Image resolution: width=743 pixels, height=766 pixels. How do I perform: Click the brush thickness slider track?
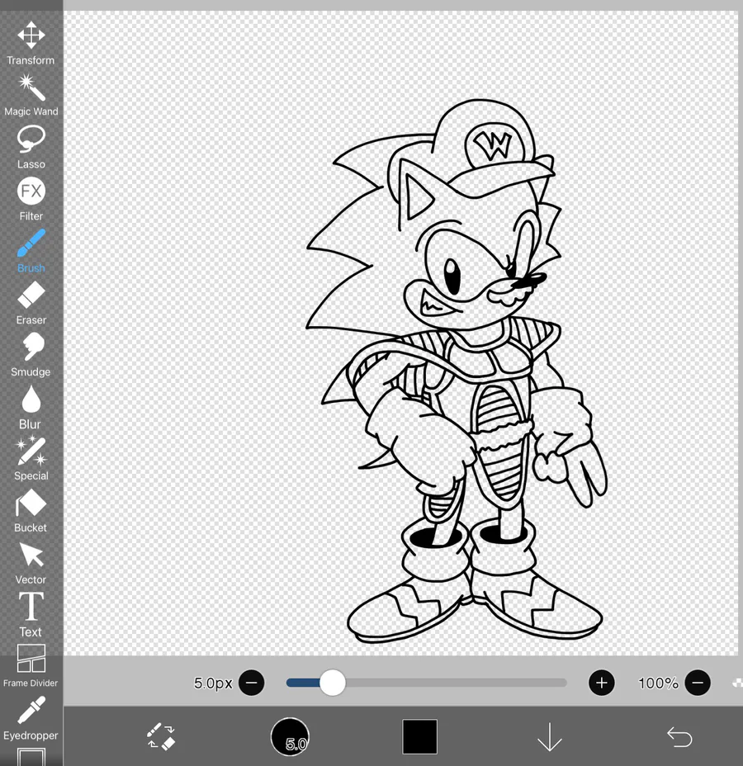[427, 683]
